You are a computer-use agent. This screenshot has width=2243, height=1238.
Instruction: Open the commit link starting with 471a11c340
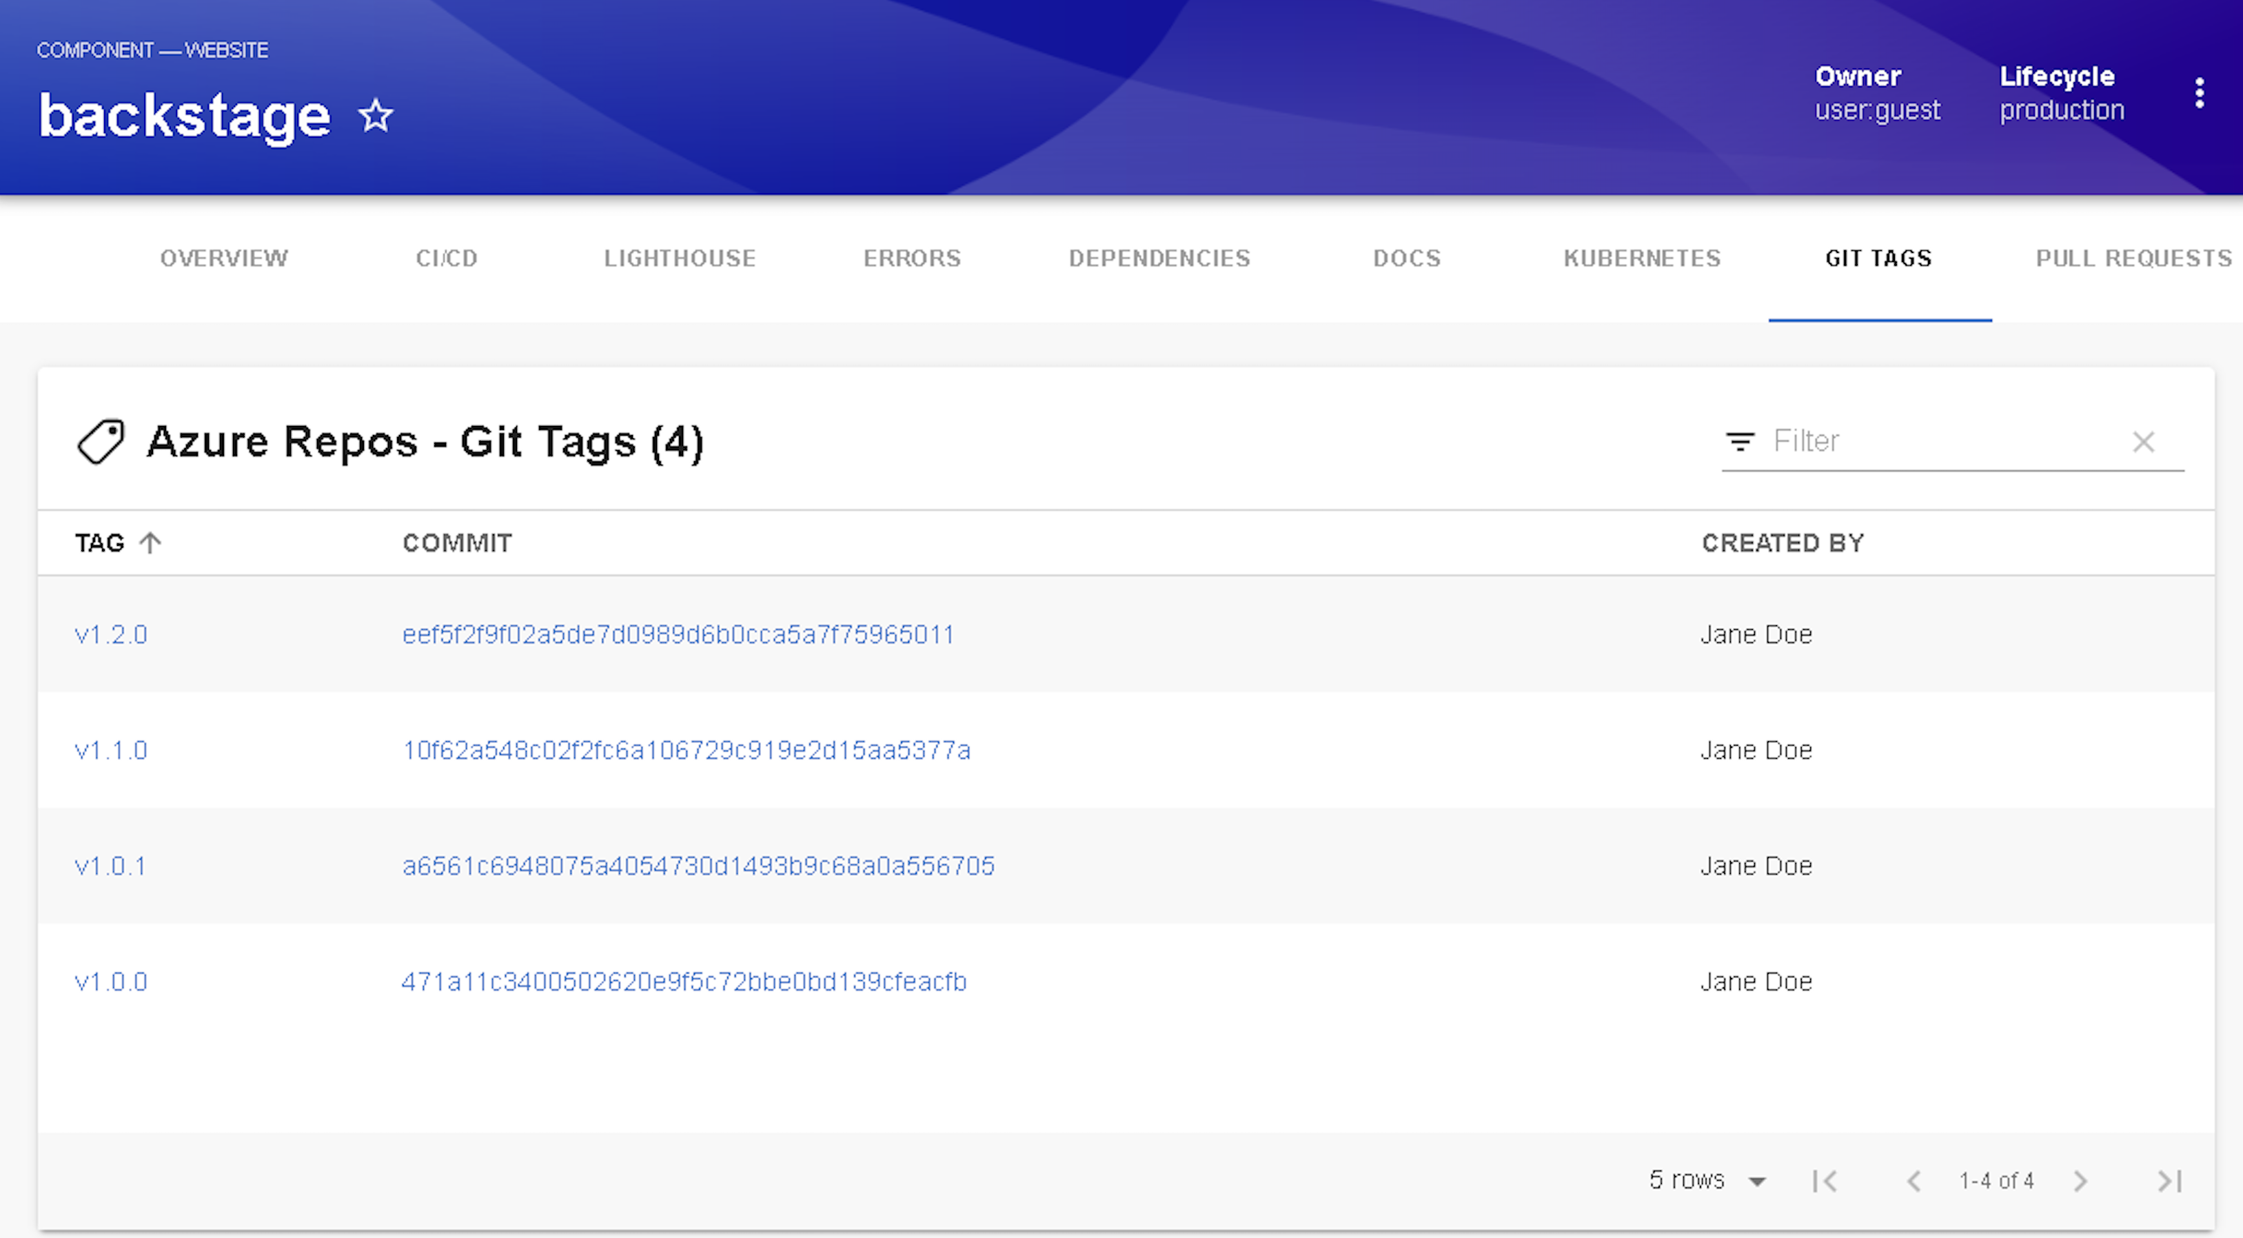point(684,982)
